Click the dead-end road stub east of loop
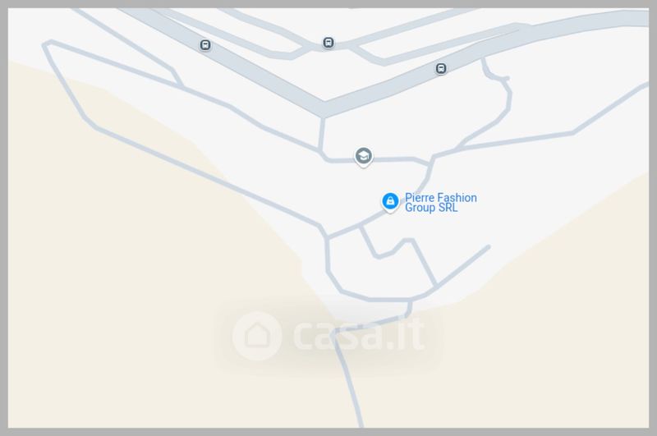 [x=463, y=266]
